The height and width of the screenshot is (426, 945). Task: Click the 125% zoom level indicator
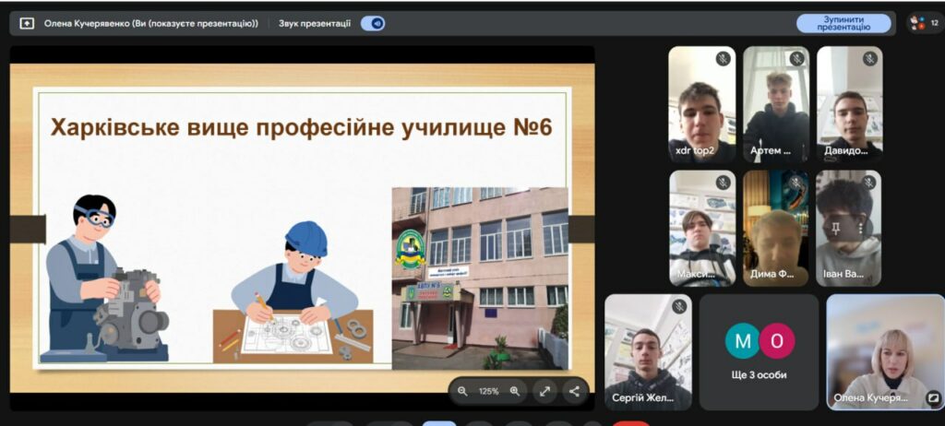[x=488, y=391]
